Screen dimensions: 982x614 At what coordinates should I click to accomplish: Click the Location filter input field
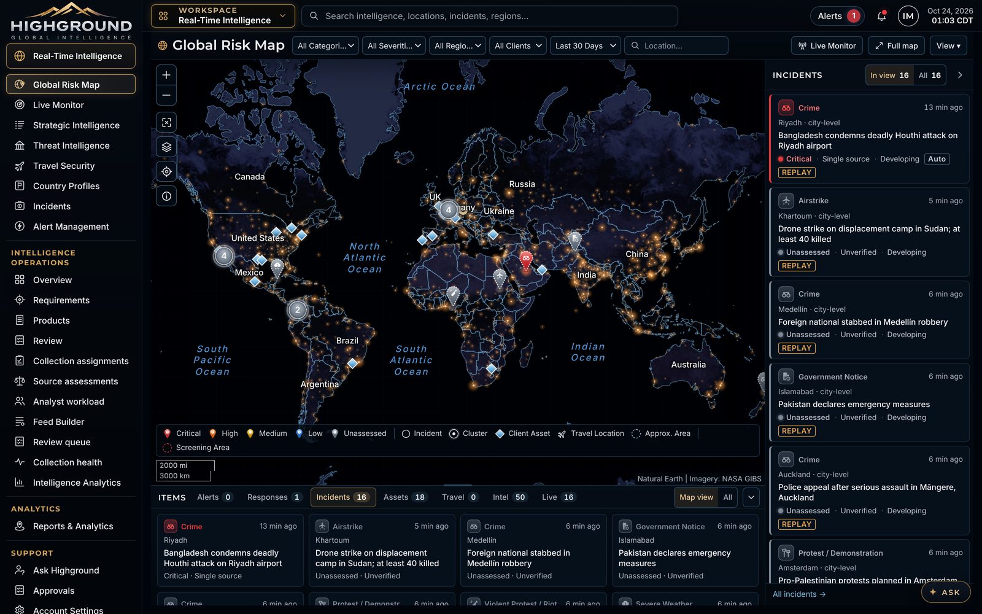pos(676,45)
